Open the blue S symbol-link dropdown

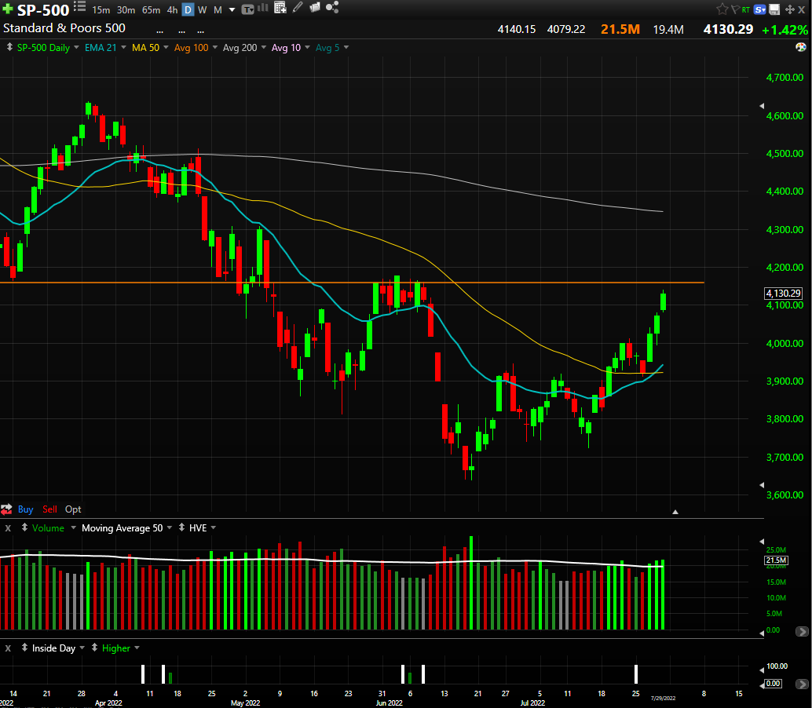tap(759, 9)
